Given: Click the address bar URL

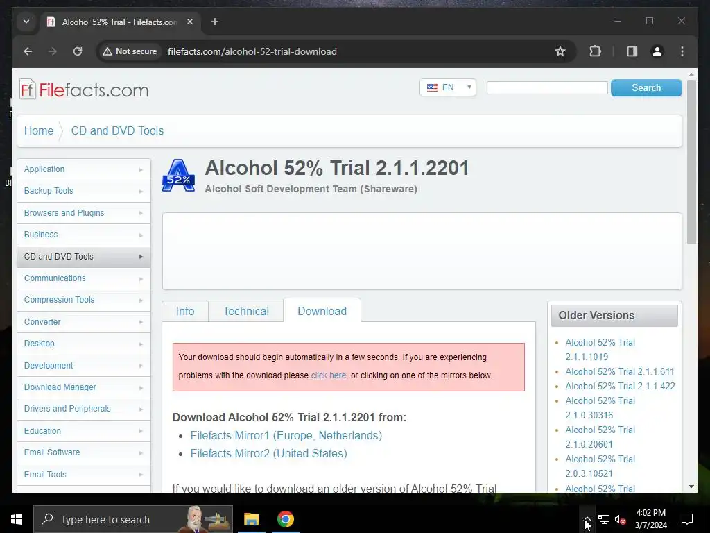Looking at the screenshot, I should [252, 51].
